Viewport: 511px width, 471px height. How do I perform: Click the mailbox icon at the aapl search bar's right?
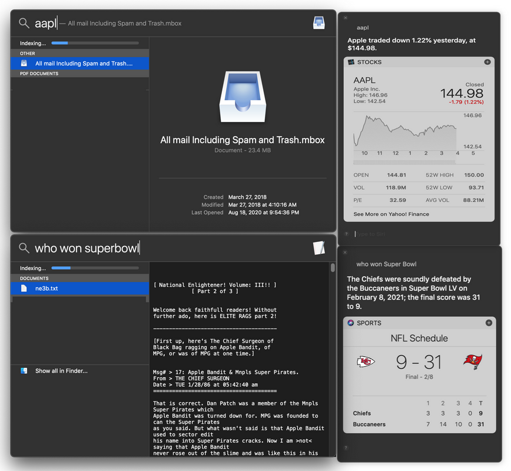point(318,23)
